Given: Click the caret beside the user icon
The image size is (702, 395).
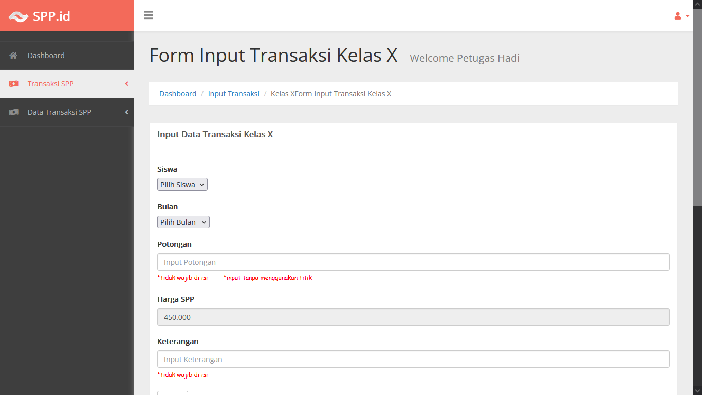Looking at the screenshot, I should 688,16.
